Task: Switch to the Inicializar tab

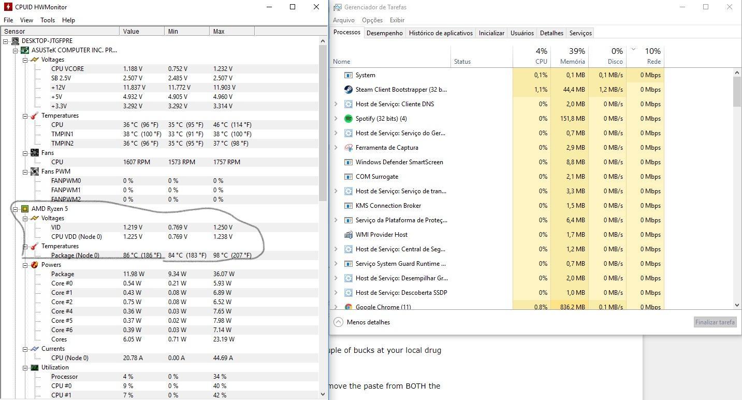Action: tap(491, 33)
